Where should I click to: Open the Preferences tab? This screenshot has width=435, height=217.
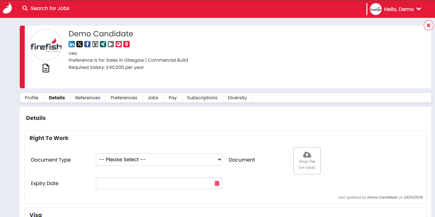(124, 98)
